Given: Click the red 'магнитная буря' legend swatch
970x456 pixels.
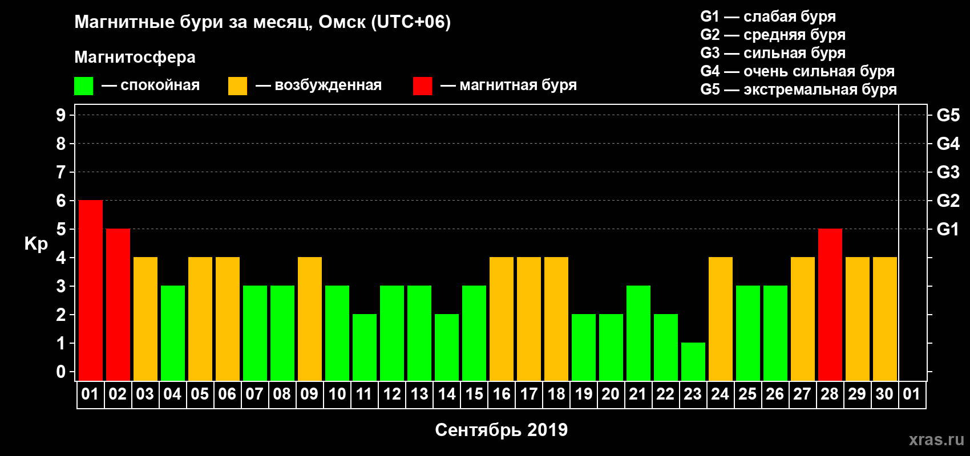Looking at the screenshot, I should pyautogui.click(x=422, y=86).
